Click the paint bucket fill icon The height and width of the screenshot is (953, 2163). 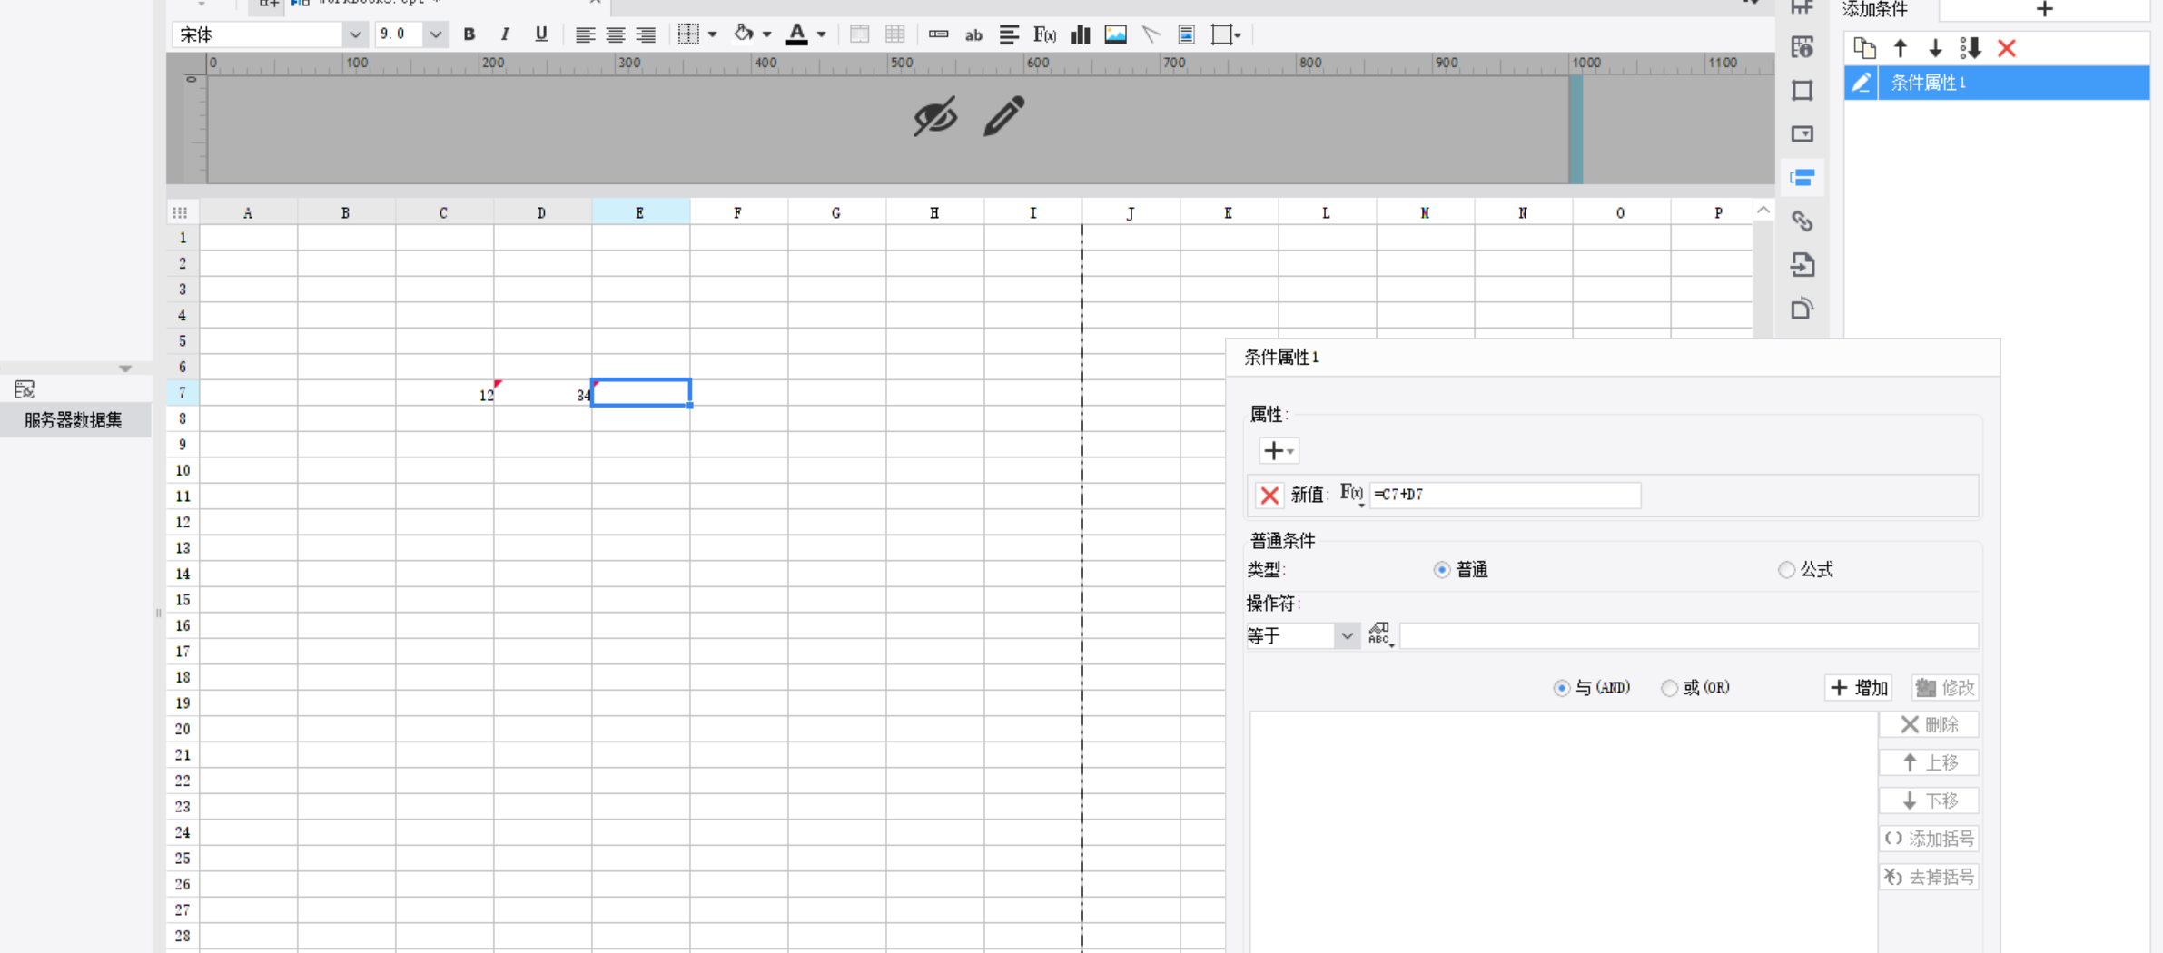(744, 34)
